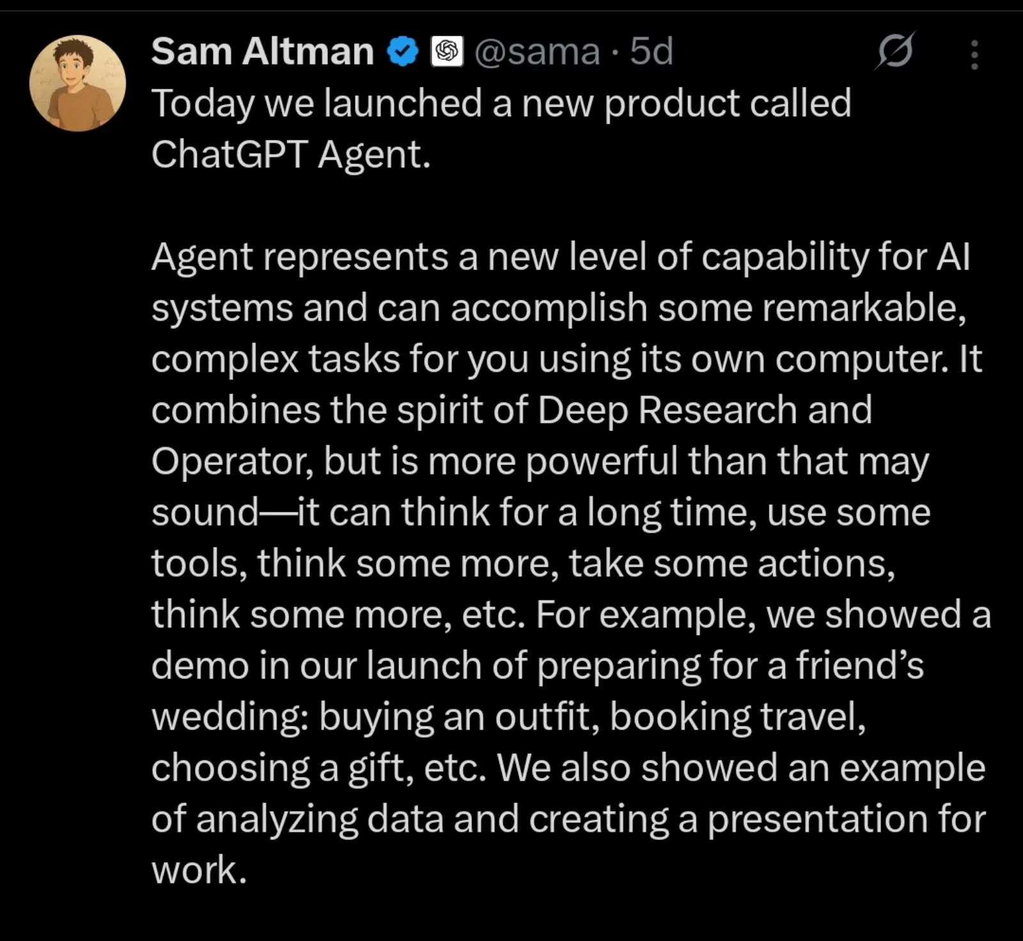1023x941 pixels.
Task: Click the words 'Deep Research' in the post
Action: 667,410
